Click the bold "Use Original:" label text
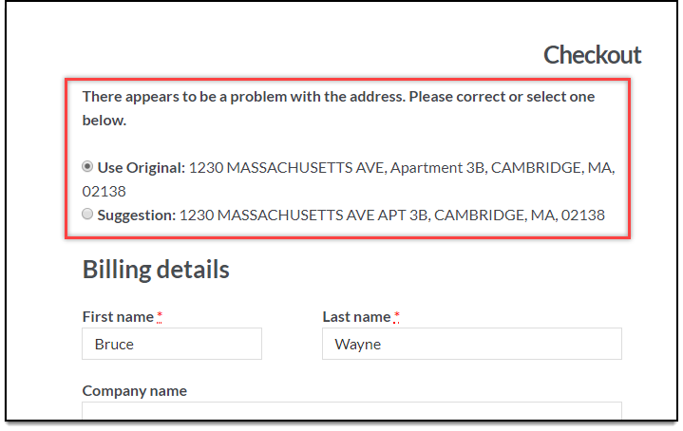Viewport: 683px width, 431px height. [142, 168]
